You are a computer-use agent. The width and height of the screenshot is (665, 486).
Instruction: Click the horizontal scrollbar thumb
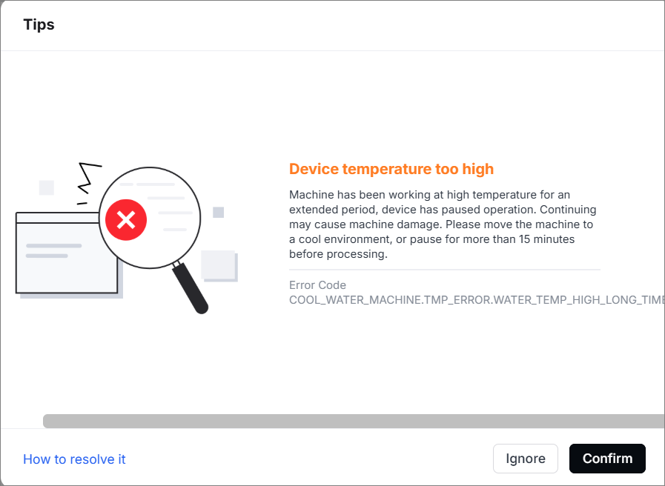pos(353,421)
